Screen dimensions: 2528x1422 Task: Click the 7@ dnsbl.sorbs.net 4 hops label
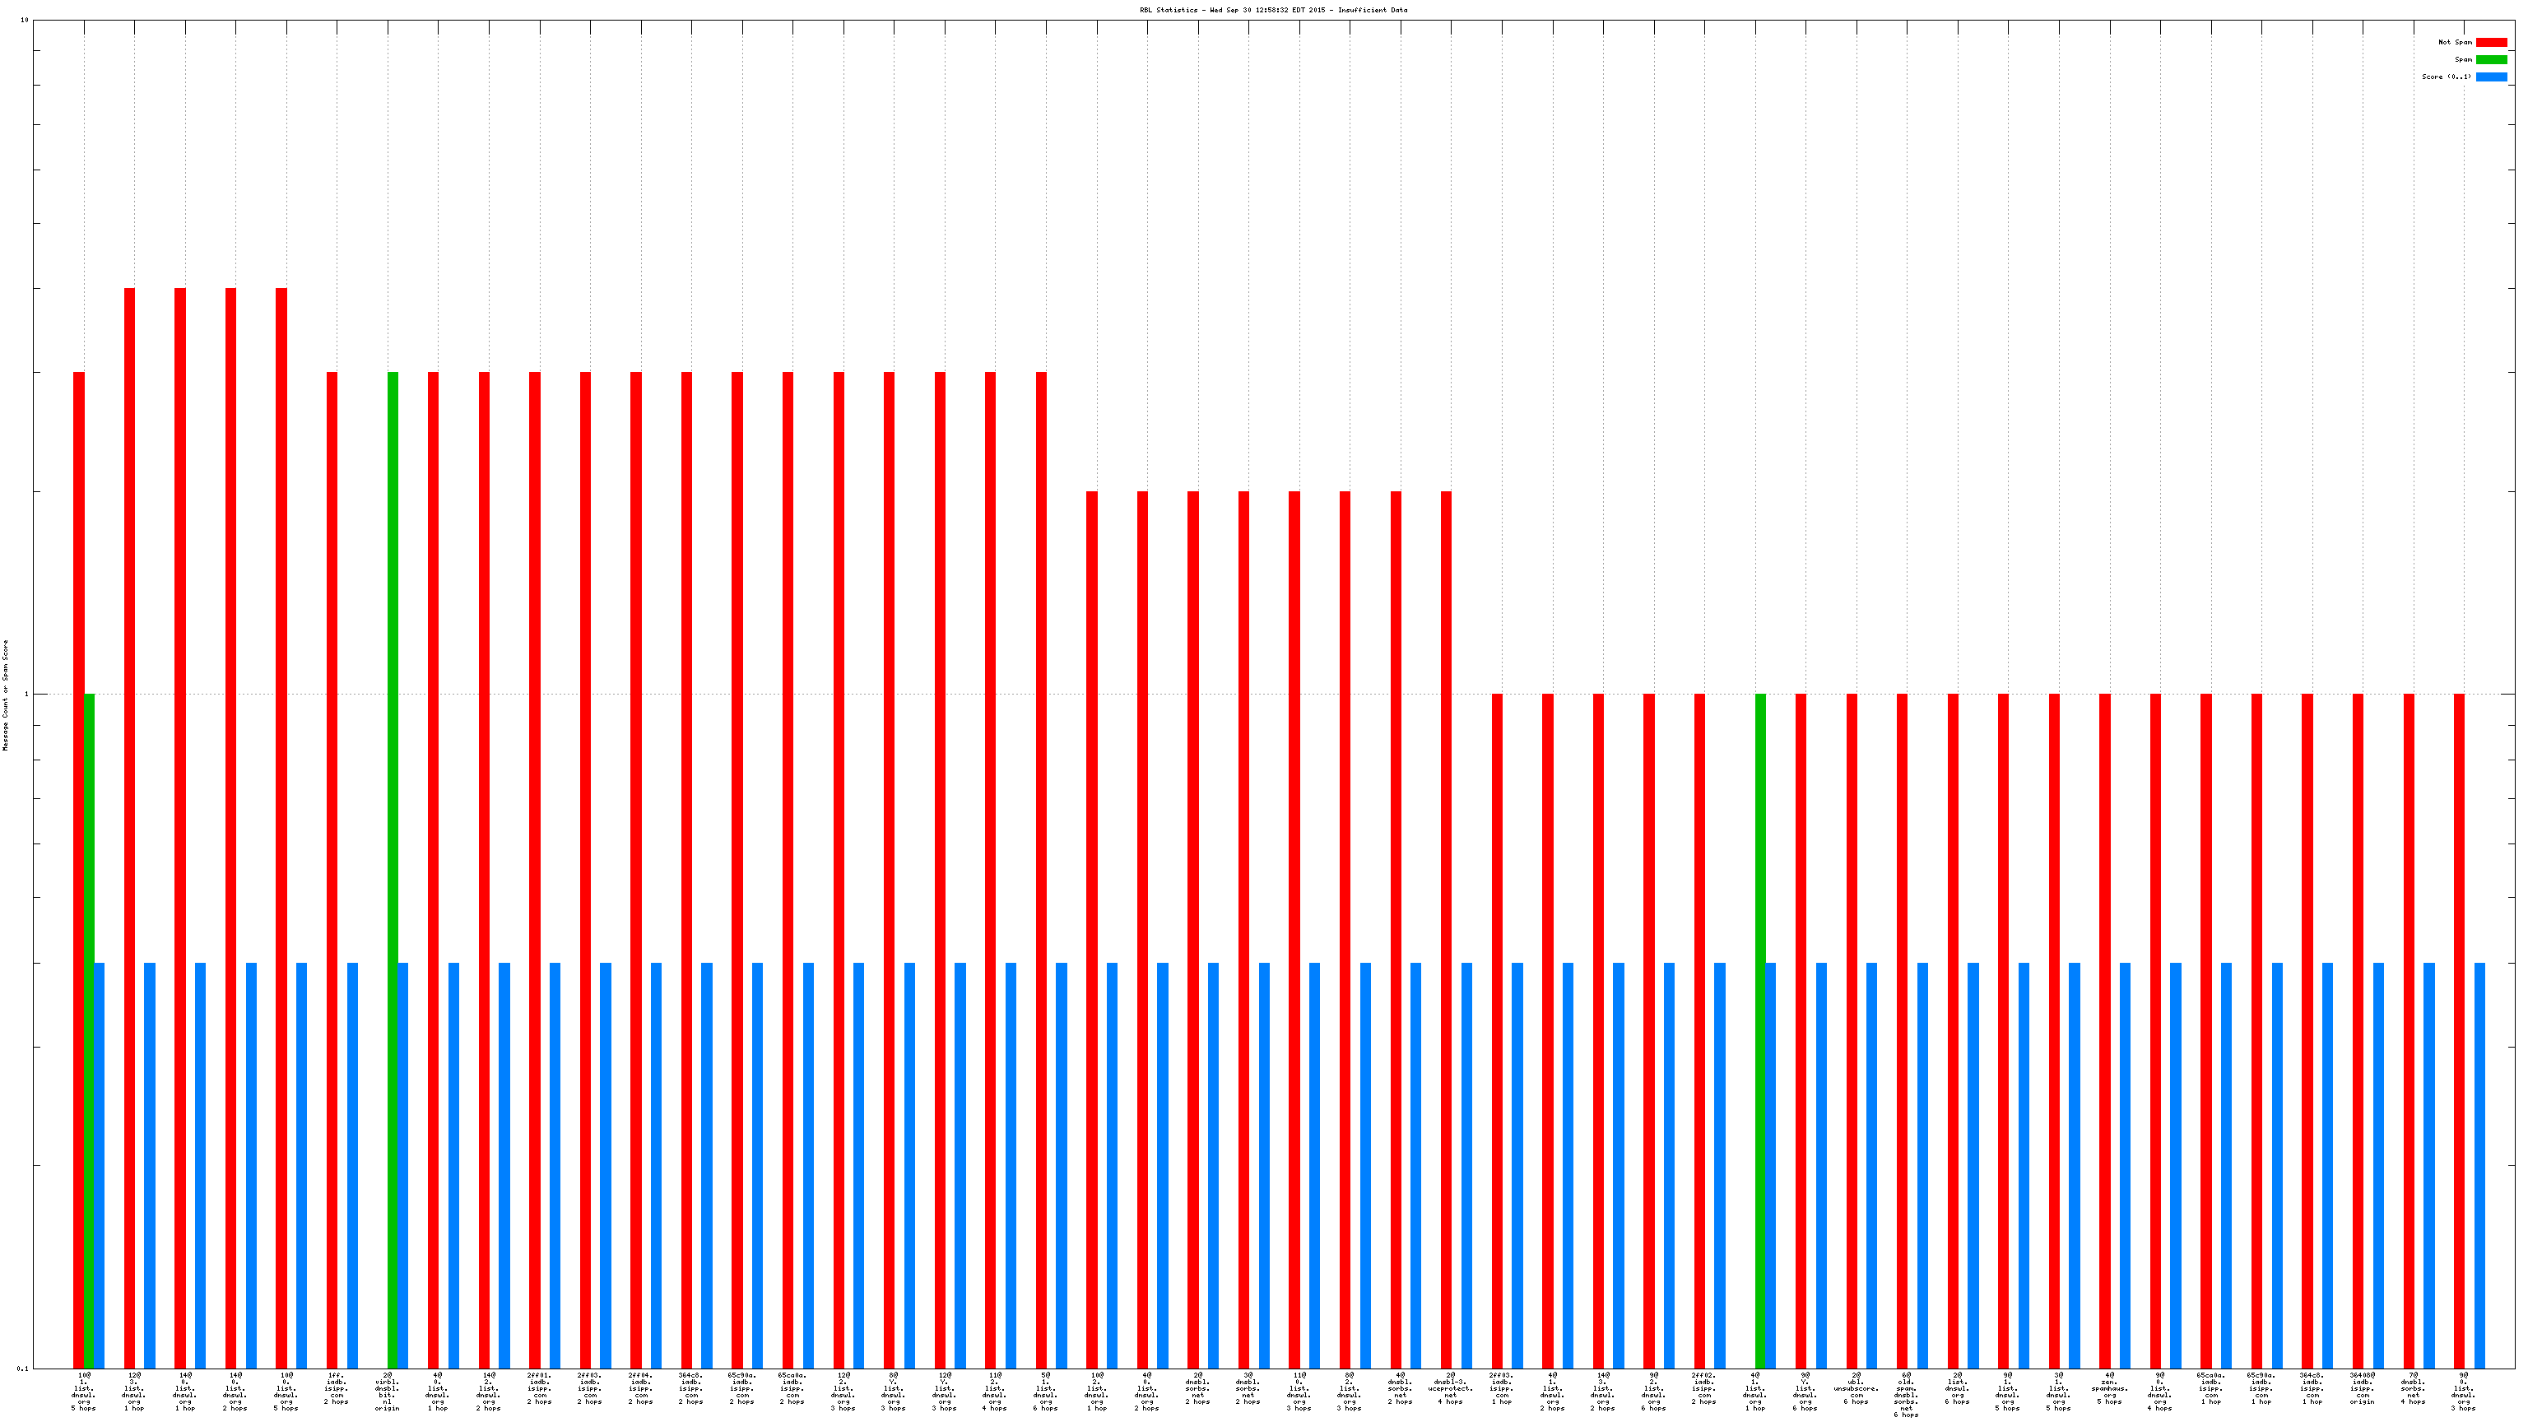[2413, 1388]
